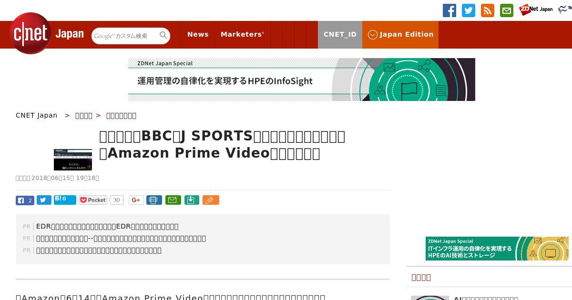Open the News menu

pyautogui.click(x=198, y=34)
